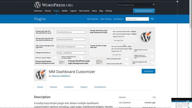
Task: Open the Showcase menu item
Action: (x=38, y=11)
